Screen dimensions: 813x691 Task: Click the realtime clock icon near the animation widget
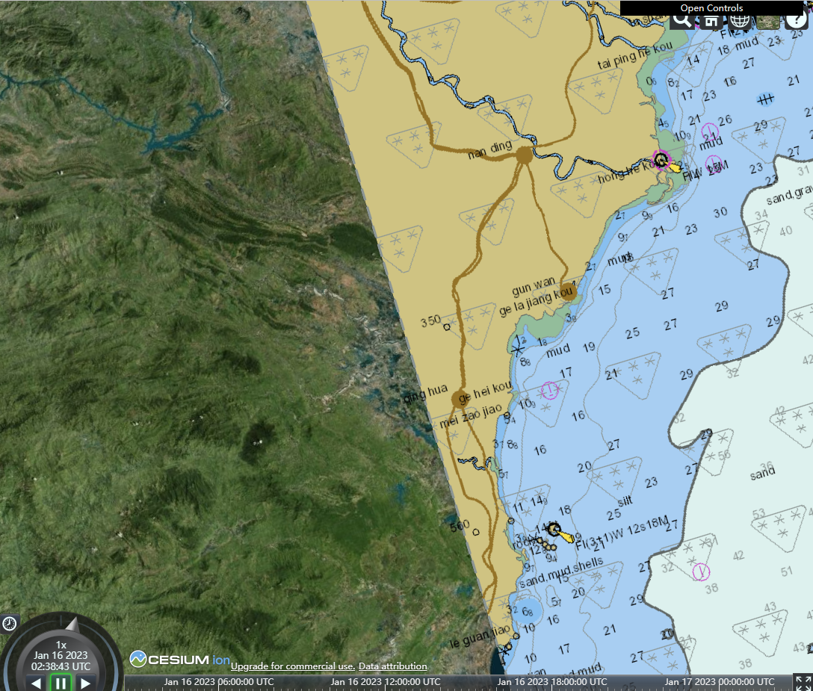[9, 622]
